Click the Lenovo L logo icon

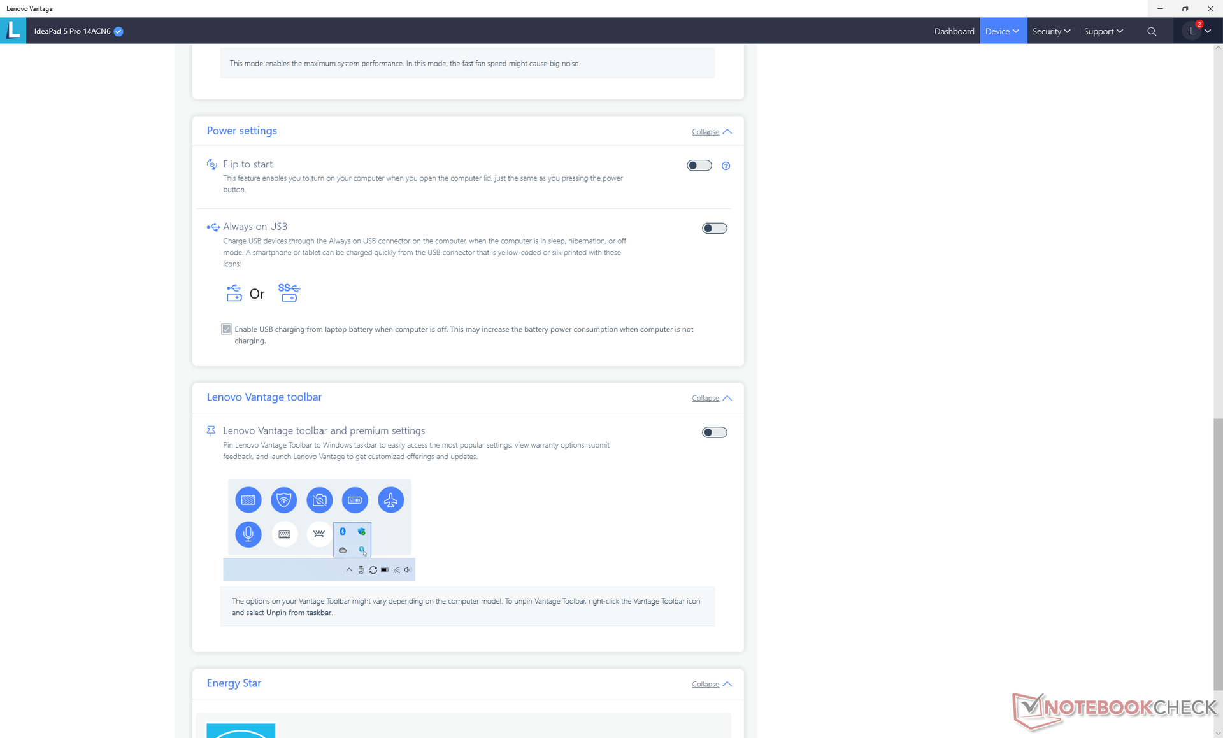(x=13, y=31)
